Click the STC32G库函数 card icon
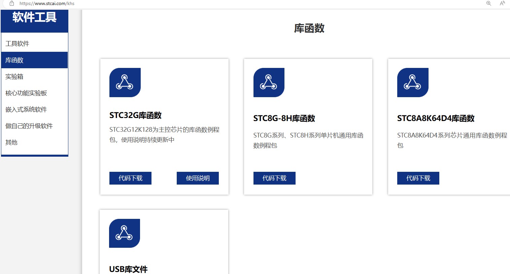 (x=125, y=82)
